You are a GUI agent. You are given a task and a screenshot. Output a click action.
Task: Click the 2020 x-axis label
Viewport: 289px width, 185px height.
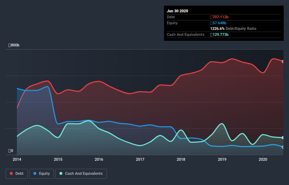tap(263, 159)
